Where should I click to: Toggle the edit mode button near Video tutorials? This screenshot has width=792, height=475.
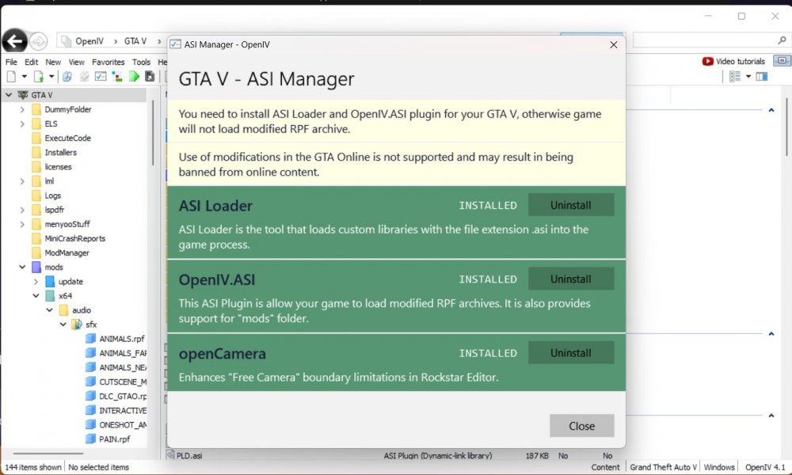[x=782, y=61]
